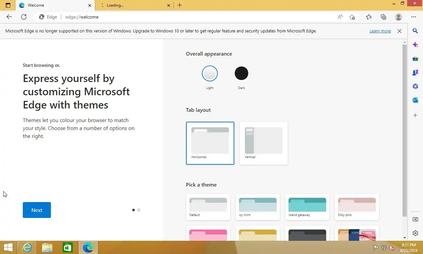
Task: Open the Favorites list icon
Action: pyautogui.click(x=369, y=17)
